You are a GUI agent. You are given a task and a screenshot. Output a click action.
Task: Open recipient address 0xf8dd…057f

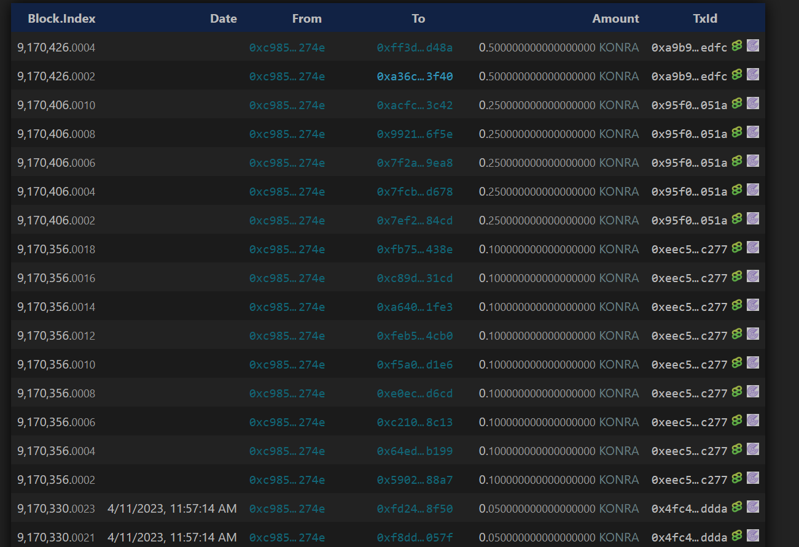(x=415, y=537)
